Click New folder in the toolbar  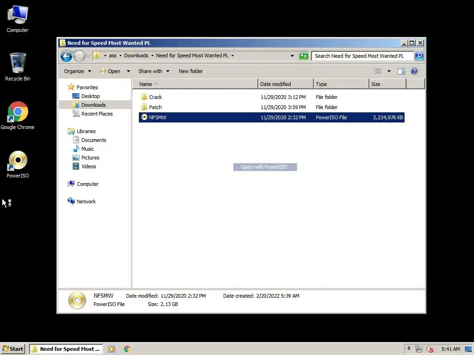click(190, 71)
